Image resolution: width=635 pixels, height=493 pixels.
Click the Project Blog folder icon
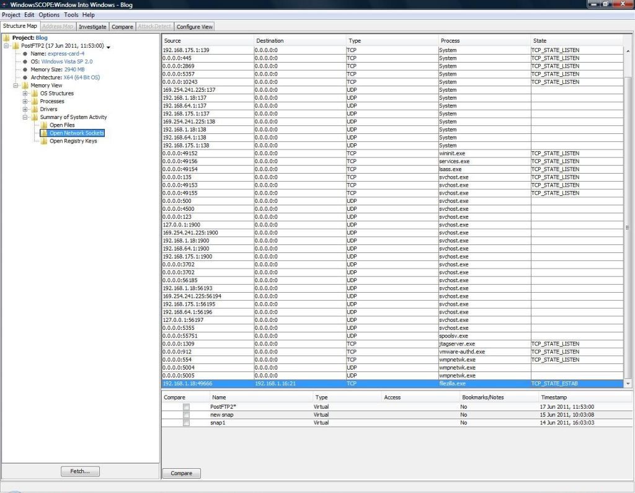click(x=6, y=38)
